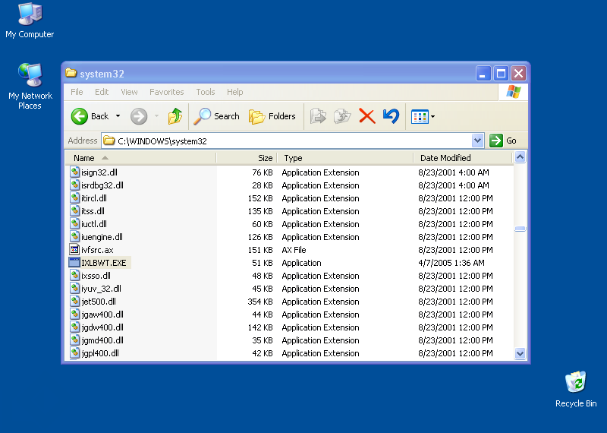Click the jgdw400.dll file name
This screenshot has height=433, width=607.
(x=102, y=327)
